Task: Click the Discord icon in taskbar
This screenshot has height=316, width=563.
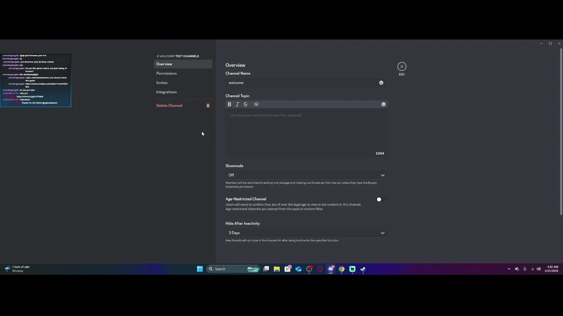Action: 331,269
